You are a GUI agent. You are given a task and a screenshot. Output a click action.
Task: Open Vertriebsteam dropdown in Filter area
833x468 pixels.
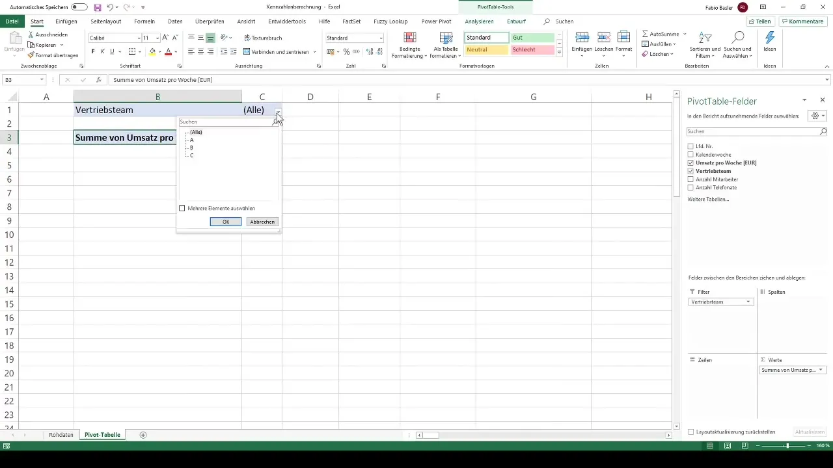[x=748, y=302]
